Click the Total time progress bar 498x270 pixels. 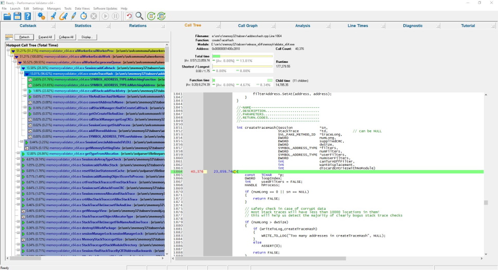242,56
